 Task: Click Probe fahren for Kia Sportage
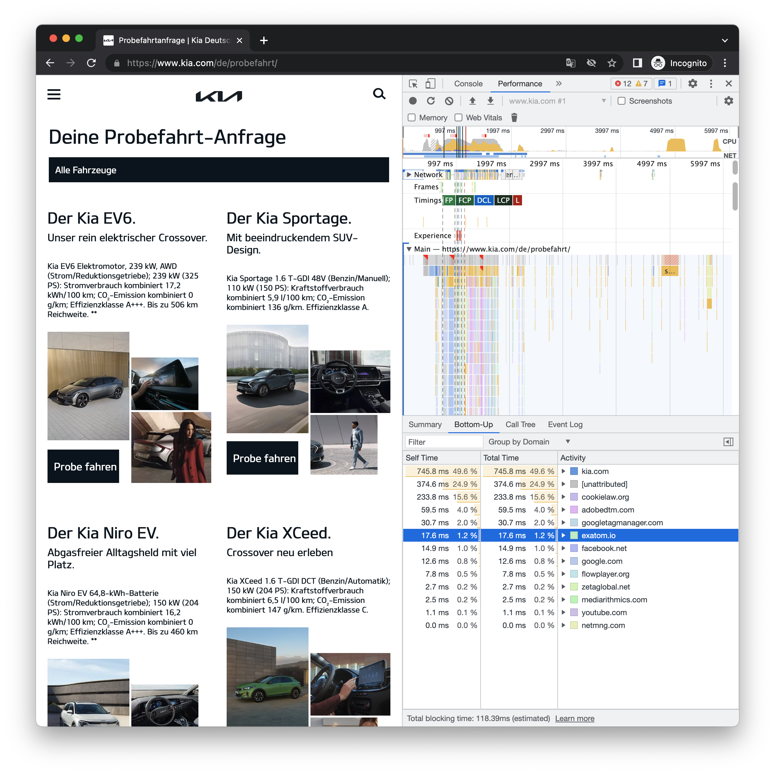click(263, 458)
